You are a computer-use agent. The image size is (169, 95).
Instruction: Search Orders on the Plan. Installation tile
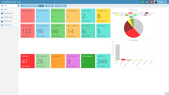pos(71,36)
